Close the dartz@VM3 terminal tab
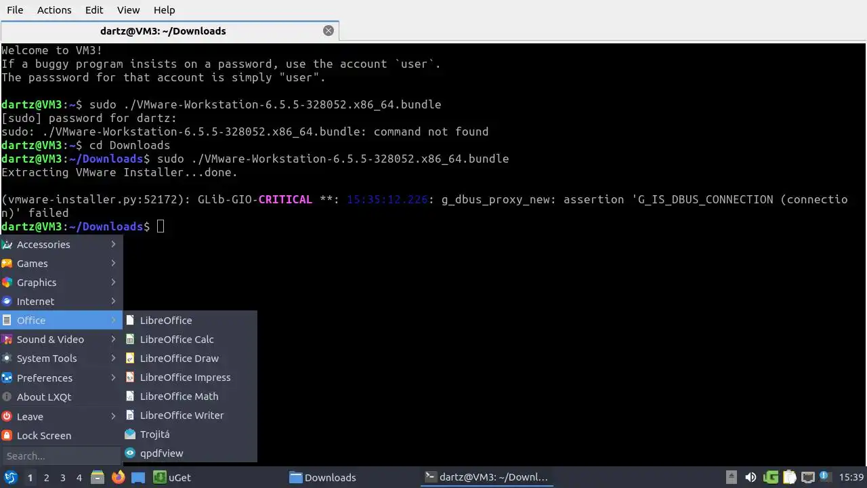The height and width of the screenshot is (488, 867). (329, 30)
